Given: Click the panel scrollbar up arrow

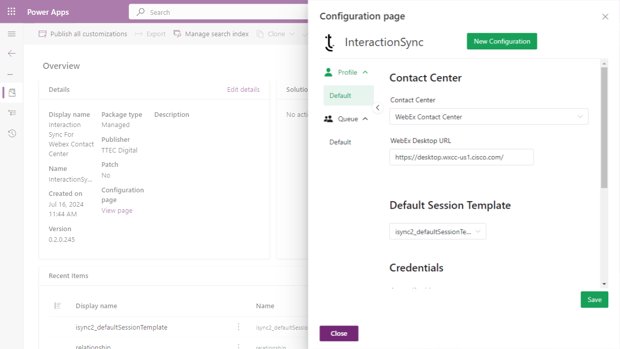Looking at the screenshot, I should pos(604,63).
